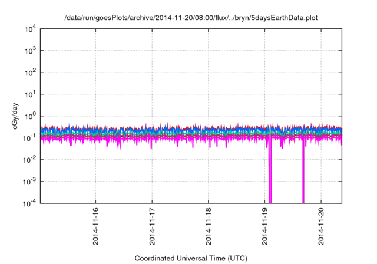Click the 10^-3 y-axis tick label
This screenshot has height=264, width=377.
[x=29, y=181]
